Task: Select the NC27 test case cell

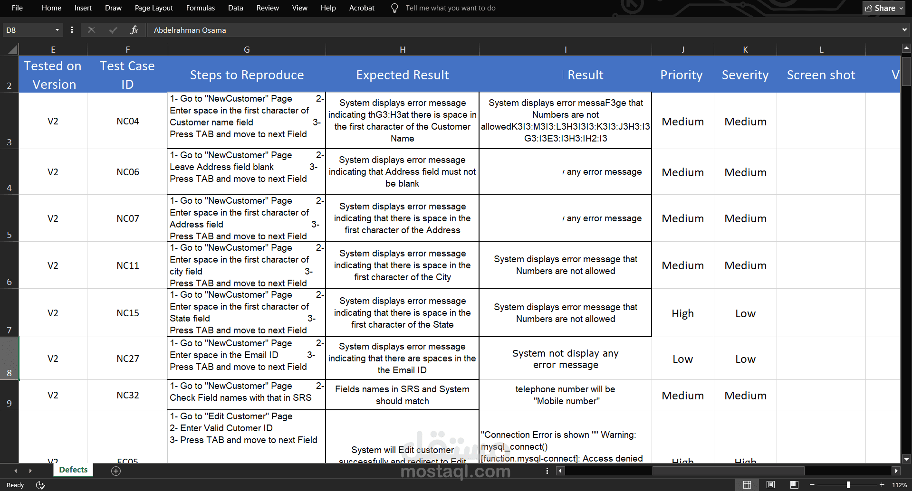Action: [128, 359]
